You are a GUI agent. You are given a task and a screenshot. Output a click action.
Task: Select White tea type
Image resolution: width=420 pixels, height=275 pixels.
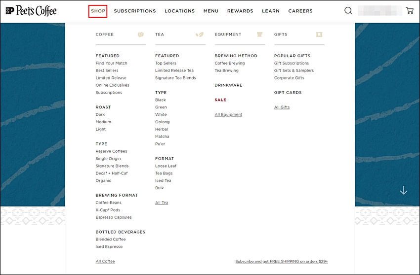pos(161,114)
